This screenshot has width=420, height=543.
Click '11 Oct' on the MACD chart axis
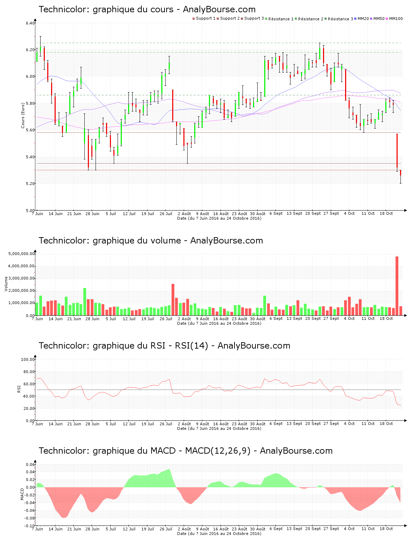[x=368, y=529]
